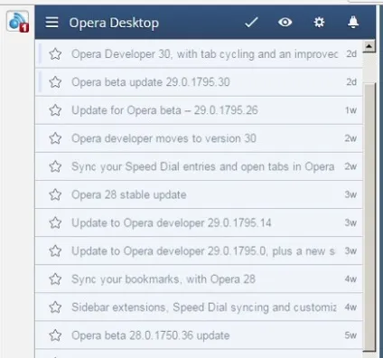Star 'Opera developer moves to version 30'
This screenshot has height=358, width=383.
[x=55, y=138]
